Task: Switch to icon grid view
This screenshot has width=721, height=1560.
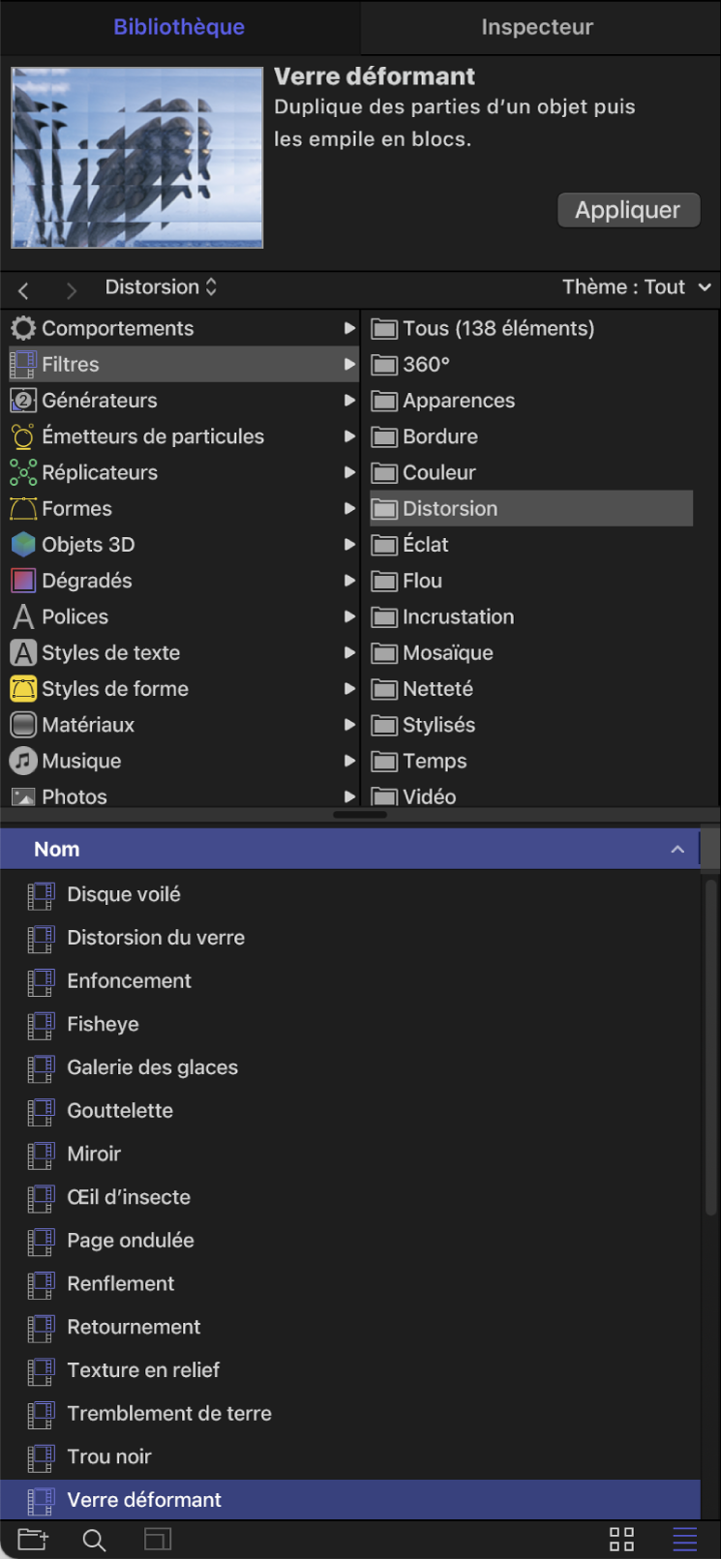Action: [621, 1540]
